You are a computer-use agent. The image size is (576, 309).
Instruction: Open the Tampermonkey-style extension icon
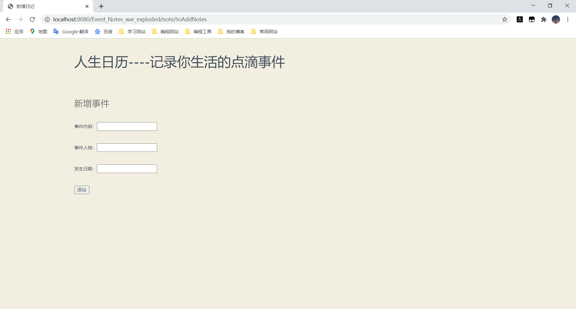pos(532,19)
